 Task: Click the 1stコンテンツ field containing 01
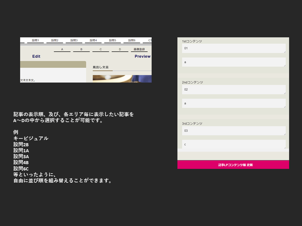(233, 48)
